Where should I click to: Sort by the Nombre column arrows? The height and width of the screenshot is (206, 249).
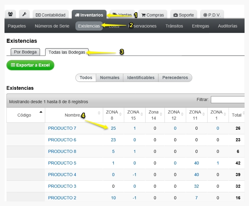coord(99,113)
